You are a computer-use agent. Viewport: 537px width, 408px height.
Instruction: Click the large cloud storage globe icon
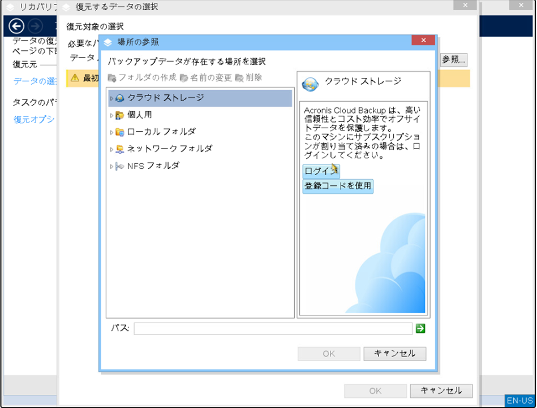point(310,84)
